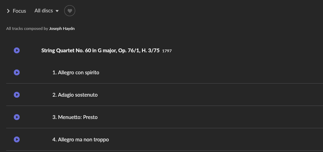Expand the Focus chevron arrow
323x152 pixels.
(x=8, y=11)
